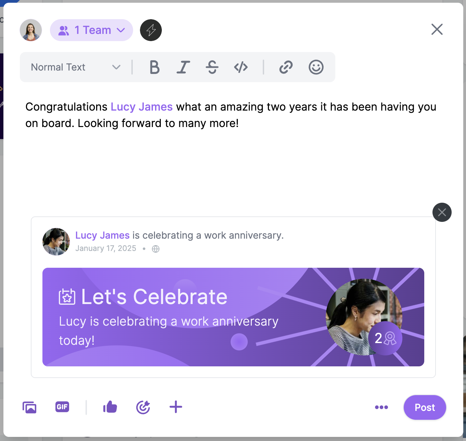Click the January 17, 2025 date
This screenshot has height=441, width=466.
(106, 249)
